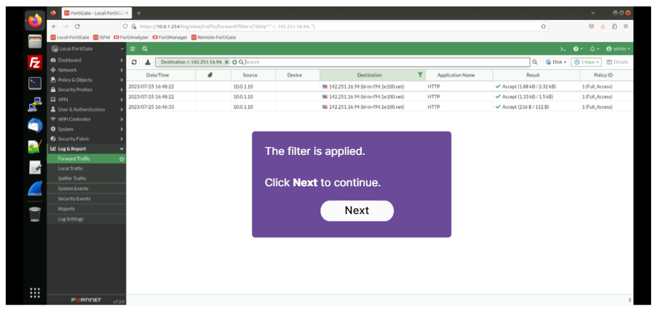Expand User & Authentication menu

point(86,109)
